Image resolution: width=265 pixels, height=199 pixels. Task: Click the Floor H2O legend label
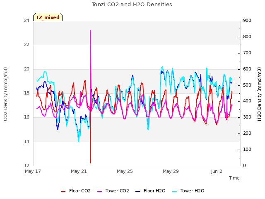154,191
